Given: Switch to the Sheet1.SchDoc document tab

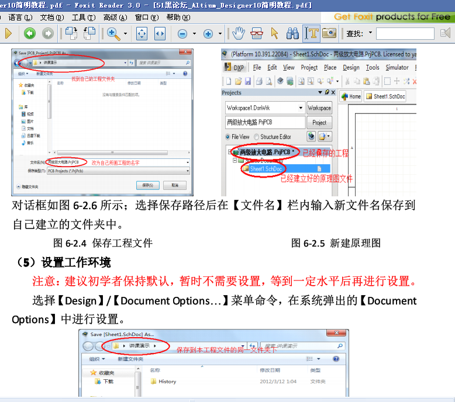Looking at the screenshot, I should pos(385,96).
